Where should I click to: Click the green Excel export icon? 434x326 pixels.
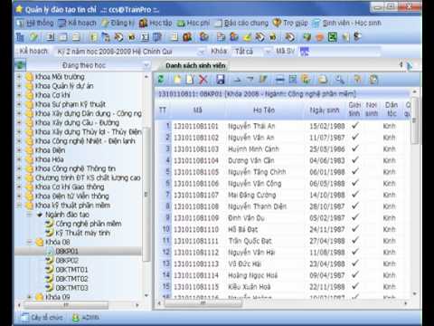click(333, 37)
